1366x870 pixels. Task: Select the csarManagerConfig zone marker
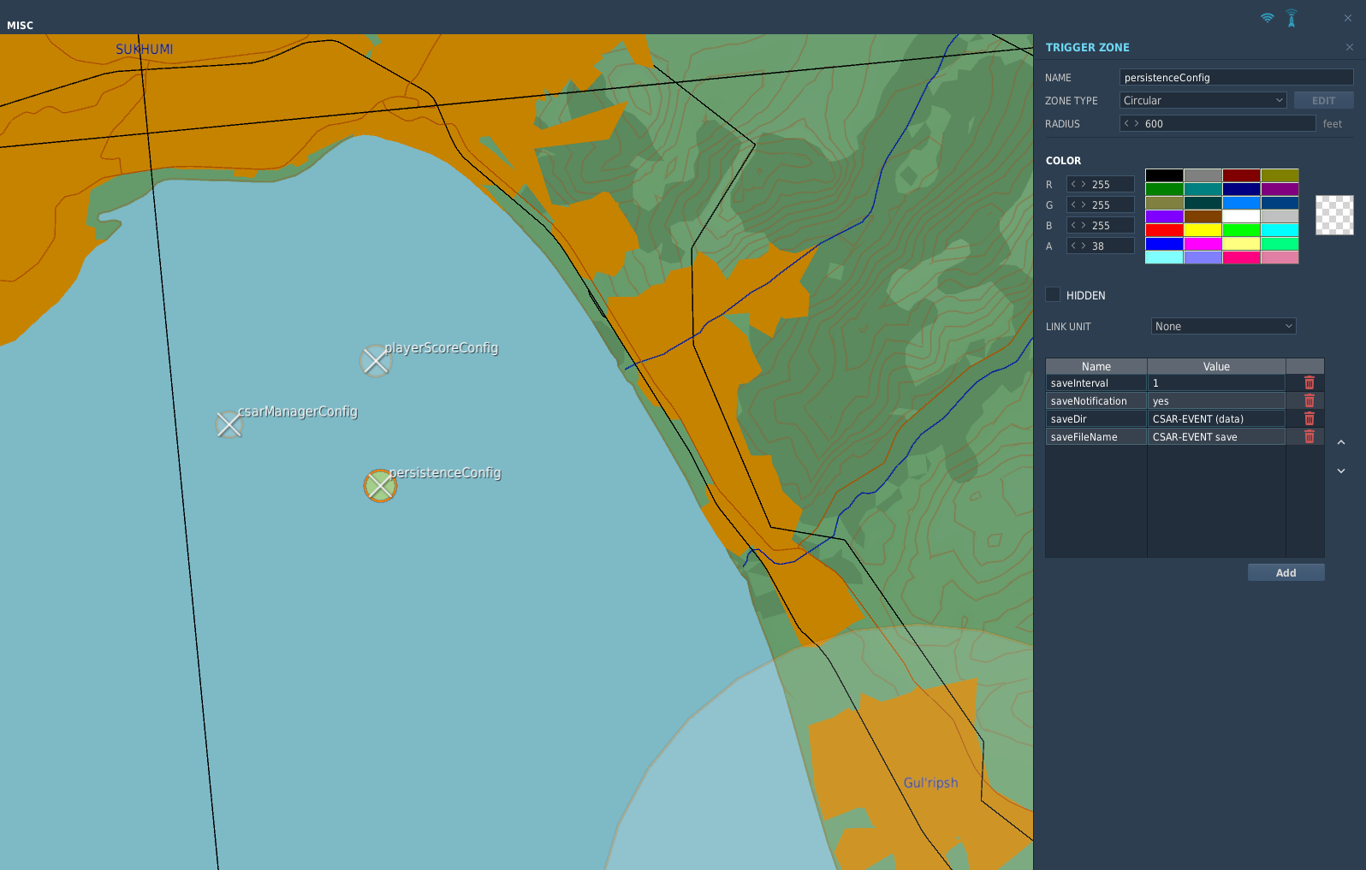click(229, 424)
